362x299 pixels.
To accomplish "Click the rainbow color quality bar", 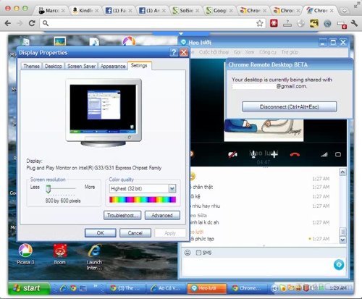I will [x=143, y=199].
